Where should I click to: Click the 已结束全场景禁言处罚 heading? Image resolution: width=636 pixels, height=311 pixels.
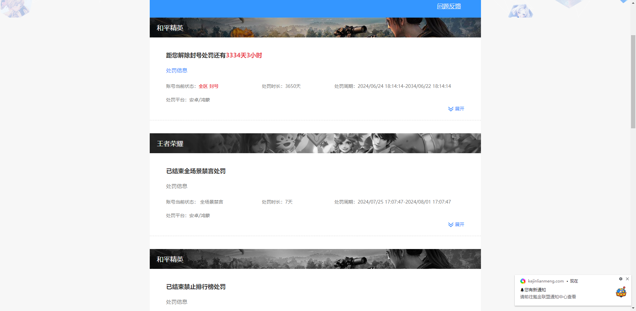pyautogui.click(x=196, y=171)
